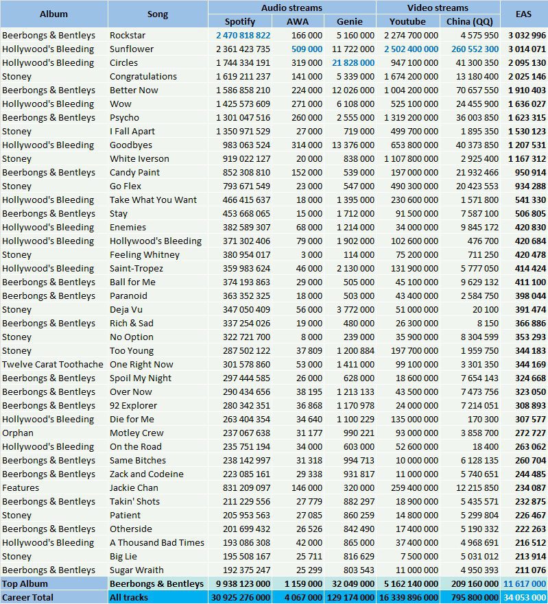Click the Saint-Tropez song cell
The height and width of the screenshot is (604, 548).
click(158, 269)
